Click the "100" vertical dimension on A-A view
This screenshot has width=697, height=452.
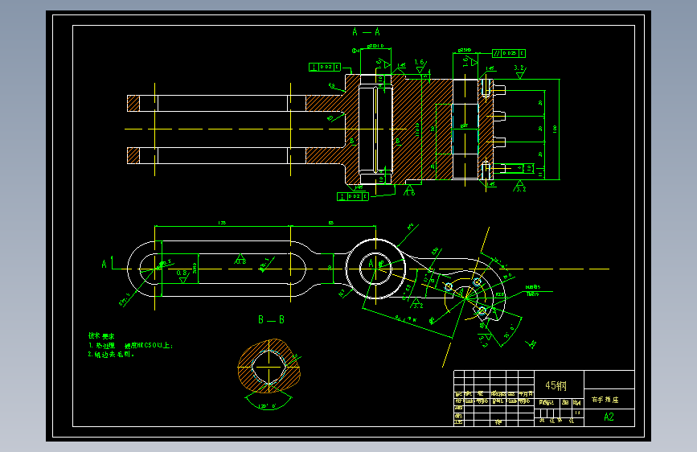pyautogui.click(x=555, y=129)
